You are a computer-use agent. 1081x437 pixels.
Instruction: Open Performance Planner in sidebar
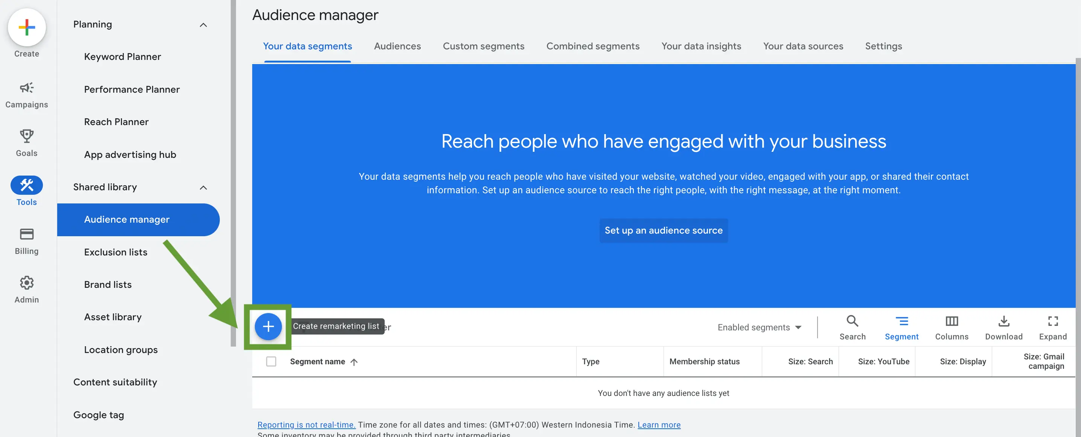pyautogui.click(x=132, y=90)
